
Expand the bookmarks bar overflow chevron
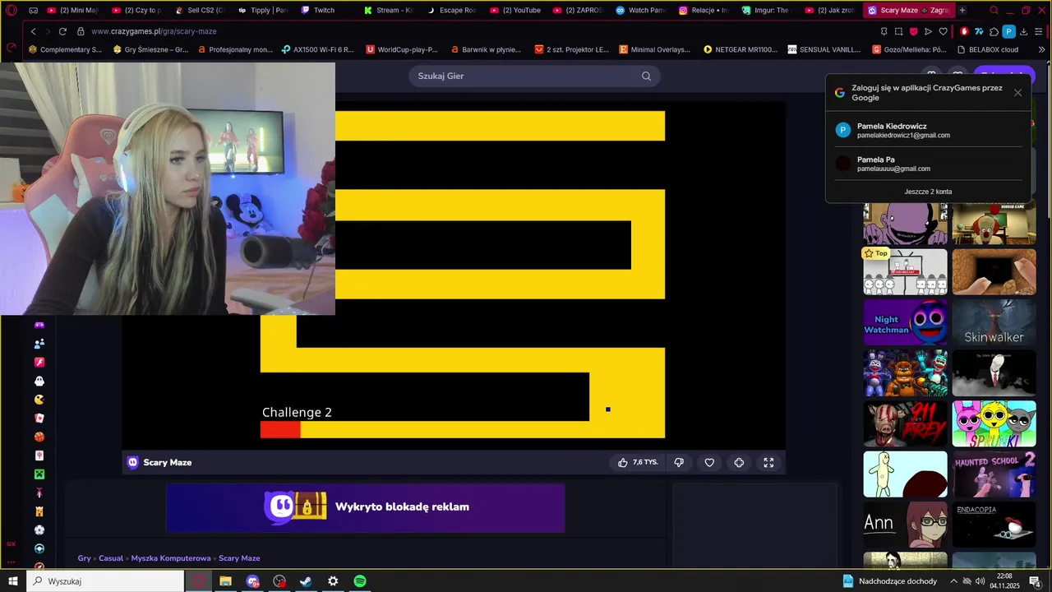[1042, 49]
